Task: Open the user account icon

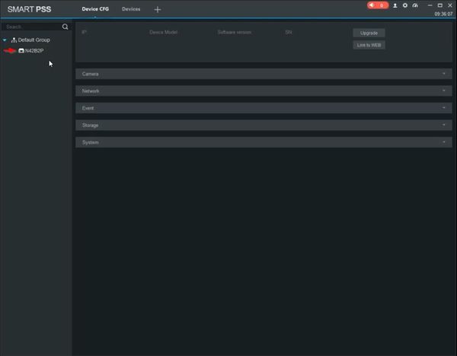Action: coord(395,5)
